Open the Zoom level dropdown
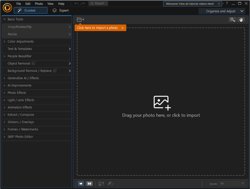The image size is (250, 189). coord(232,184)
